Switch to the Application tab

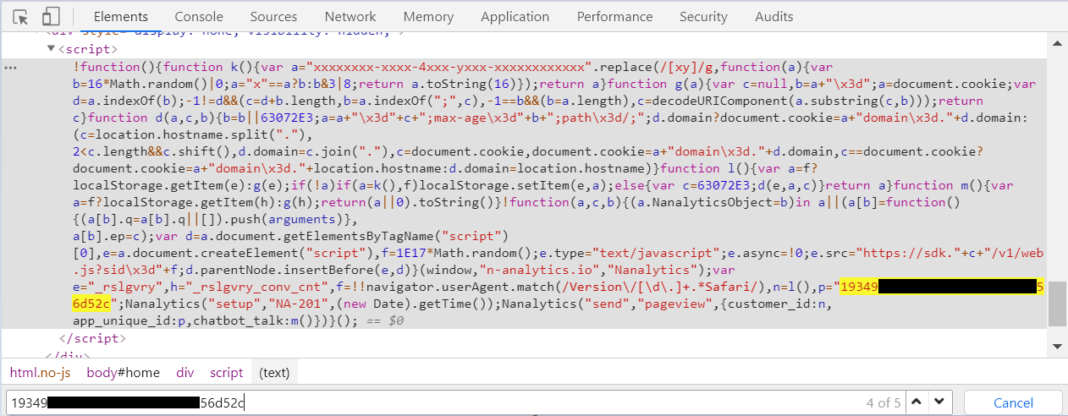point(515,17)
